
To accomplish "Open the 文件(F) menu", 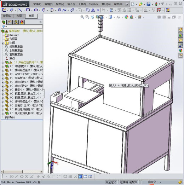I will click(x=37, y=4).
